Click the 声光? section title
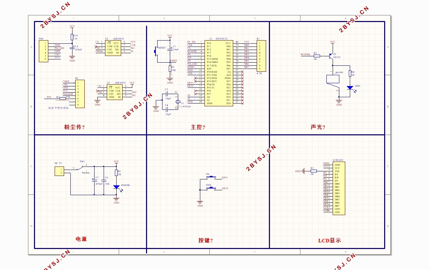The image size is (430, 270). [x=318, y=127]
